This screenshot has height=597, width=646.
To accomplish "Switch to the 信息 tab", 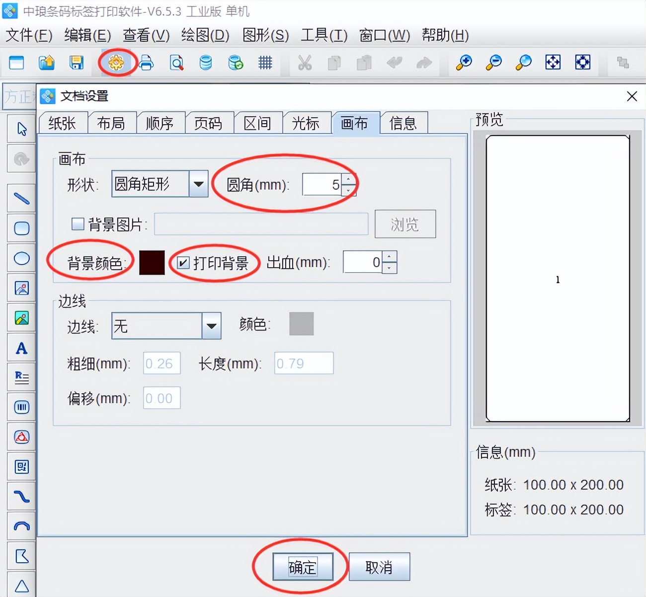I will [x=404, y=123].
